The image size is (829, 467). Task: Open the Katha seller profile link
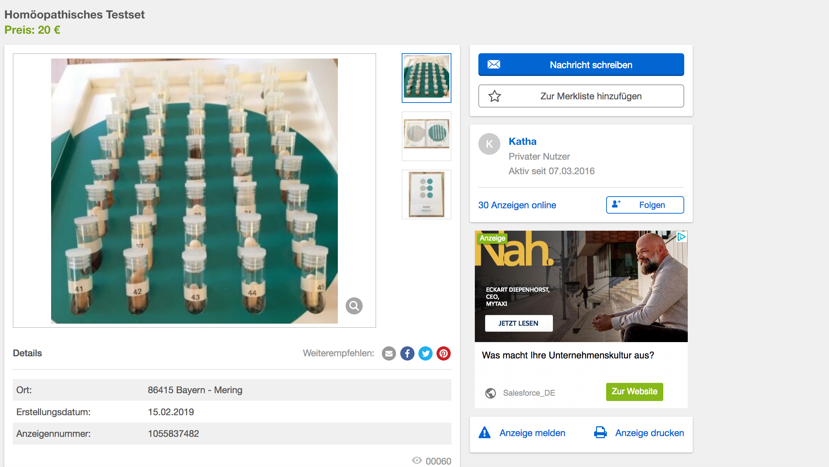tap(522, 141)
